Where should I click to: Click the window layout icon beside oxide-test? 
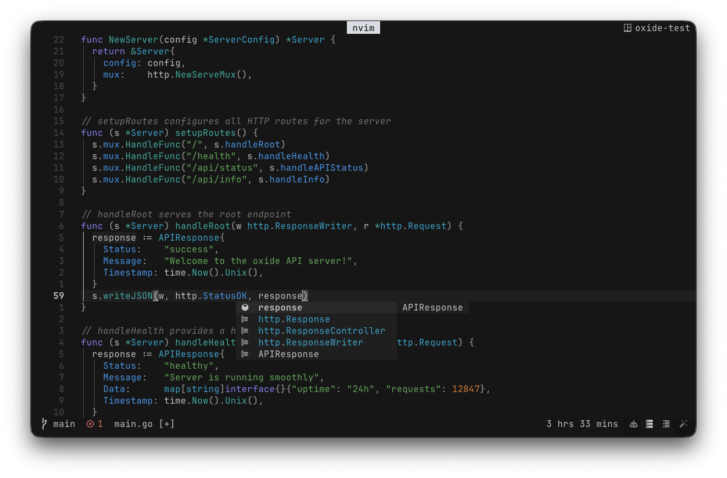pyautogui.click(x=628, y=28)
